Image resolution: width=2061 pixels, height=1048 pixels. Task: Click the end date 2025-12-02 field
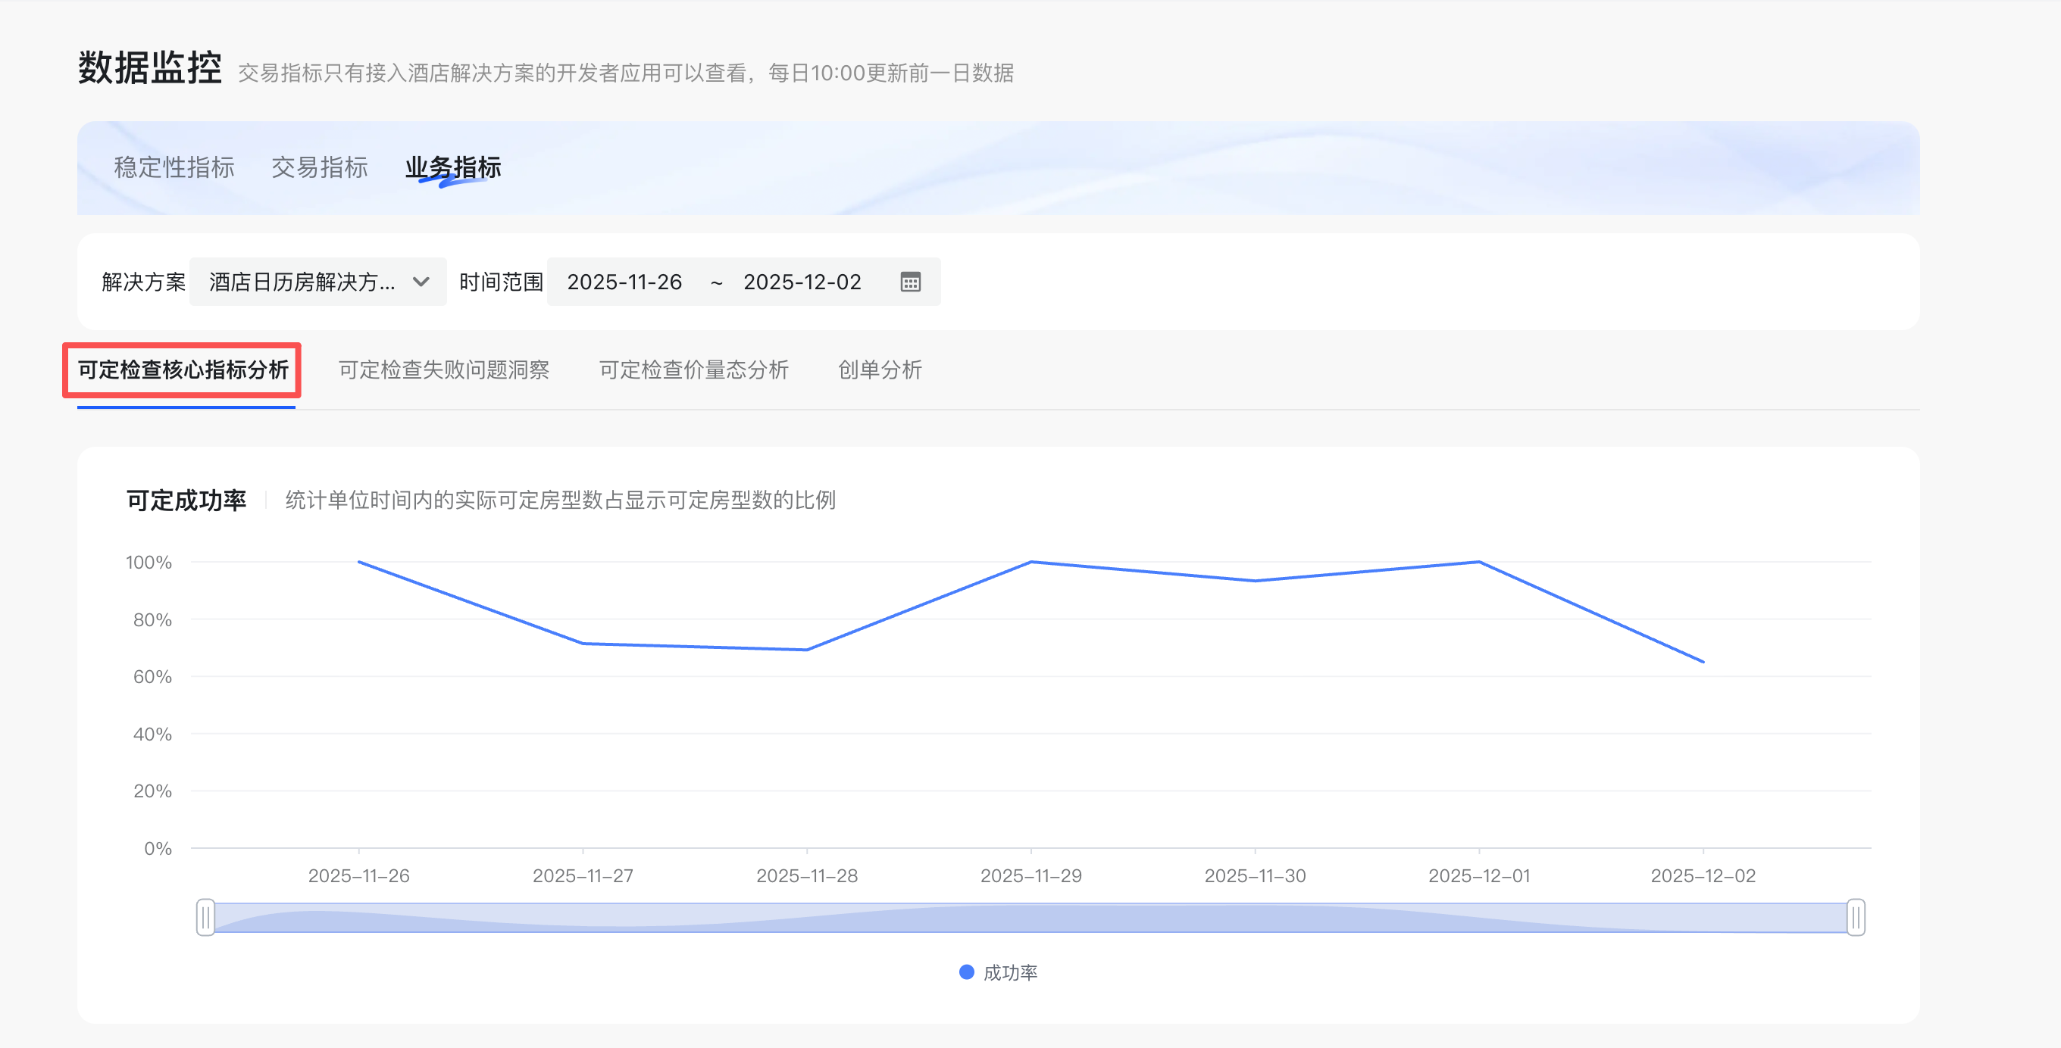click(x=802, y=282)
